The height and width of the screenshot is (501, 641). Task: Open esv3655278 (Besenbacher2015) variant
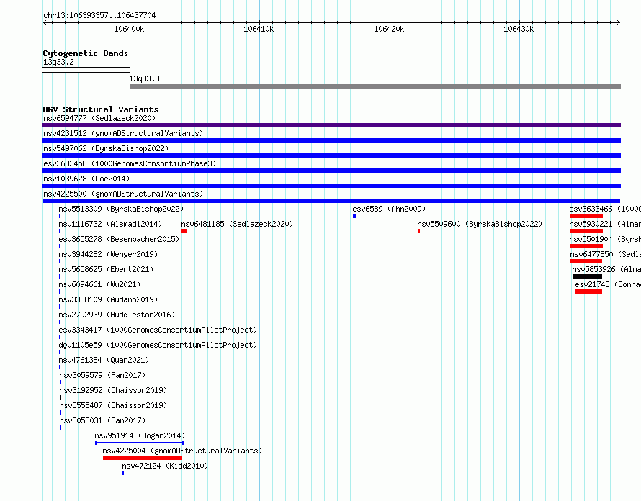pos(119,239)
